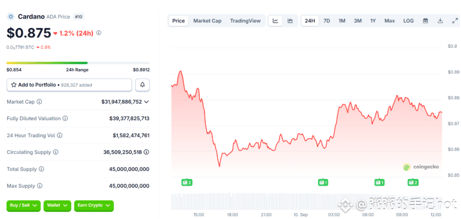Select the 24H time range
This screenshot has width=461, height=219.
pos(310,21)
